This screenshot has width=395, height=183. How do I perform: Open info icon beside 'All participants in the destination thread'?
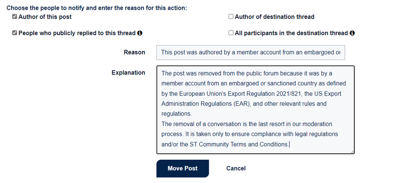[x=352, y=33]
